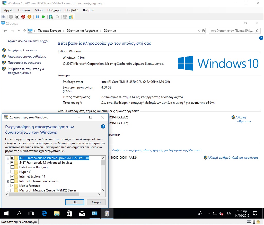The height and width of the screenshot is (225, 264).
Task: Enable the Internet Information Services checkbox
Action: click(12, 181)
